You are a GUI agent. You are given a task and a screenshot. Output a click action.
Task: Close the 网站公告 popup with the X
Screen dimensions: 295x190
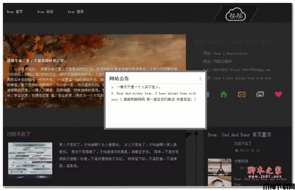pyautogui.click(x=200, y=79)
